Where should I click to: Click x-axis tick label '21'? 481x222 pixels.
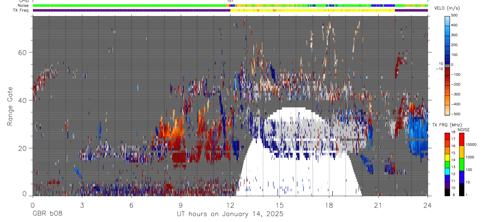click(378, 205)
